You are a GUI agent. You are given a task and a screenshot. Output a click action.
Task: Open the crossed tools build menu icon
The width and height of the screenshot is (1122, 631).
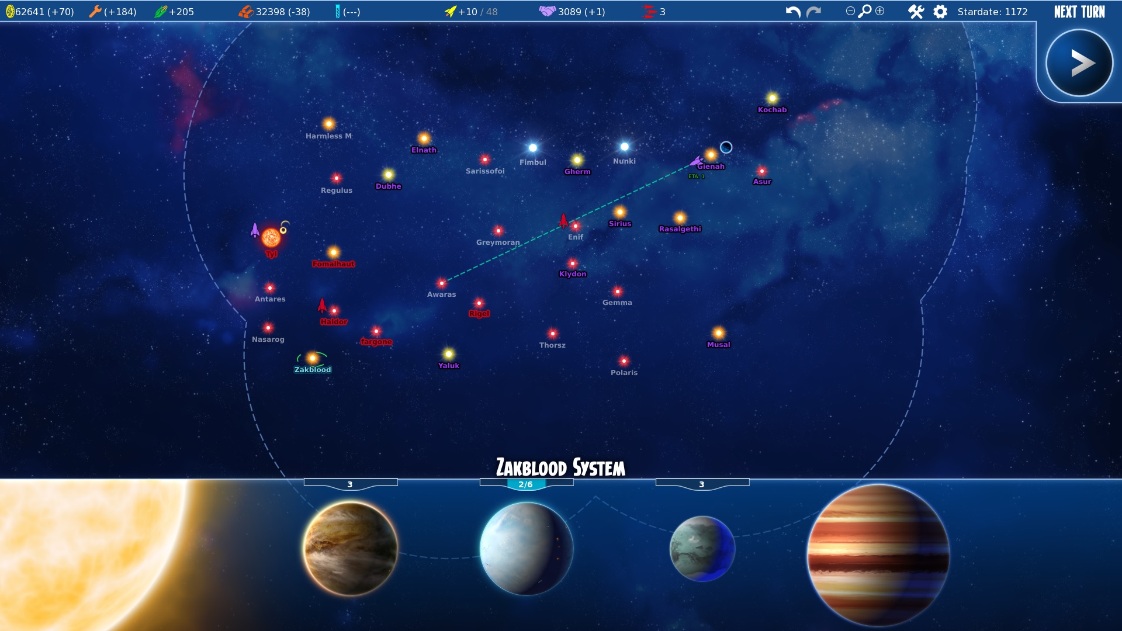[916, 12]
